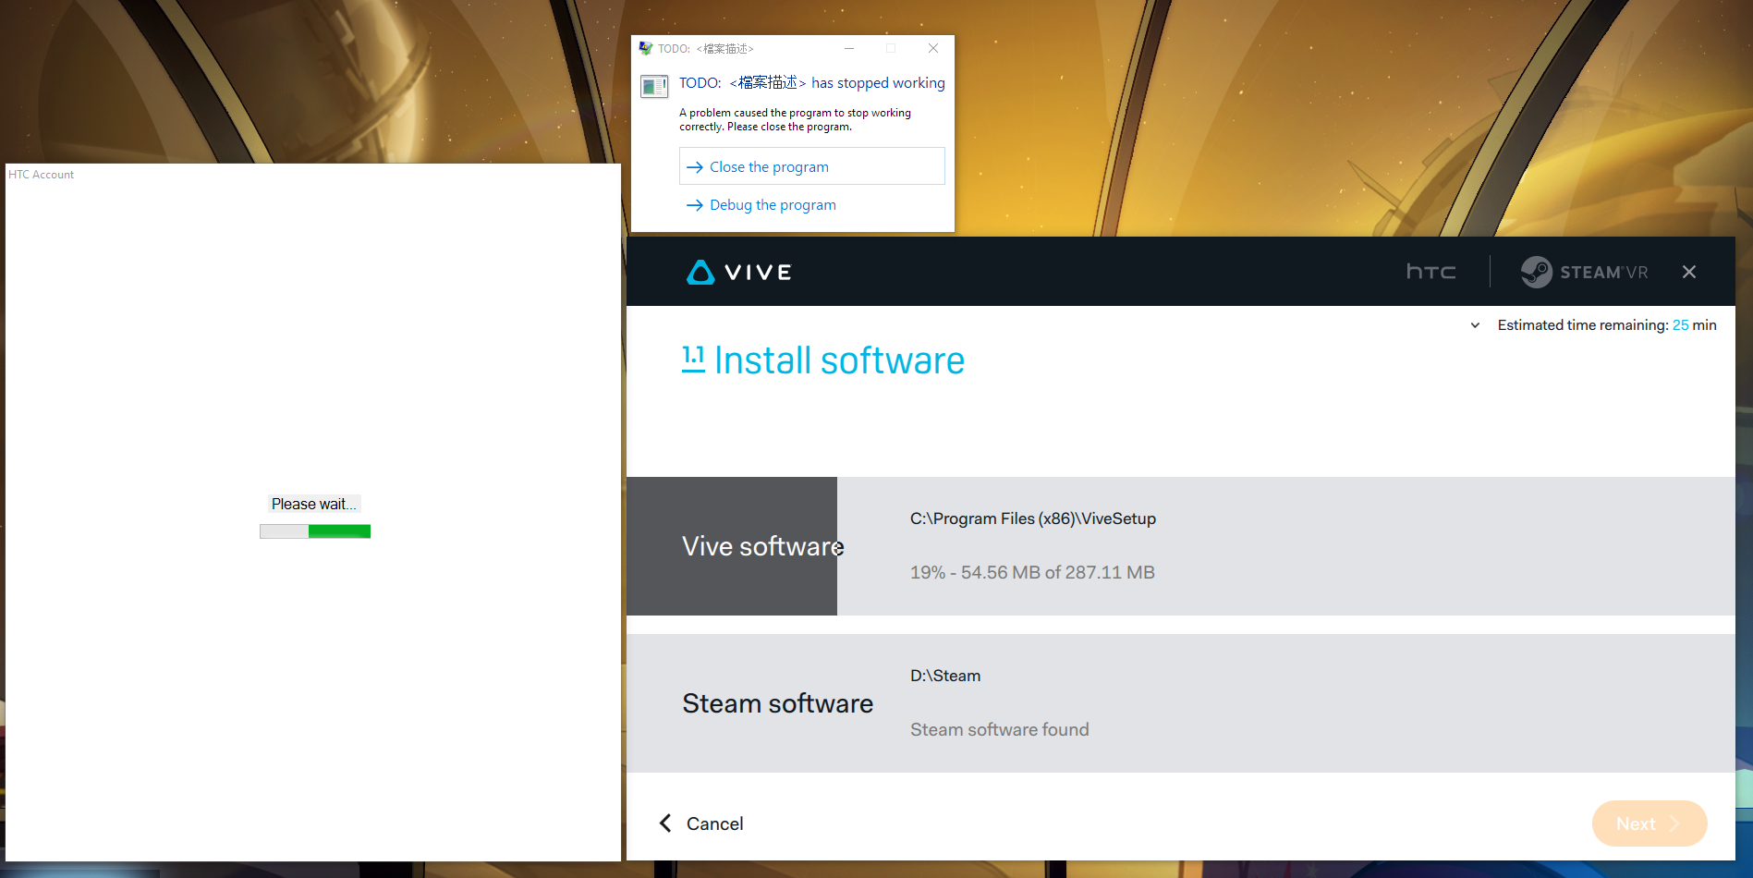Click the application icon in the error dialog

[654, 85]
